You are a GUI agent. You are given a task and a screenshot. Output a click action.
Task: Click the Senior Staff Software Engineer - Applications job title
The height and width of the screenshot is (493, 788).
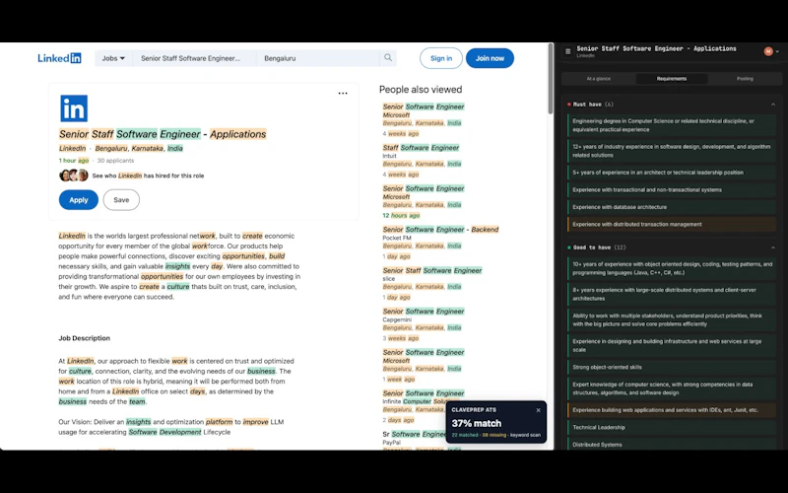tap(163, 134)
